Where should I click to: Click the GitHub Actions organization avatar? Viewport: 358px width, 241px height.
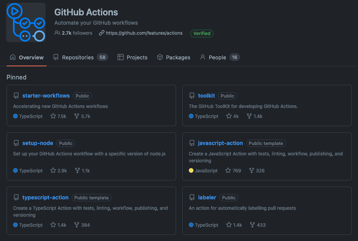click(x=26, y=22)
